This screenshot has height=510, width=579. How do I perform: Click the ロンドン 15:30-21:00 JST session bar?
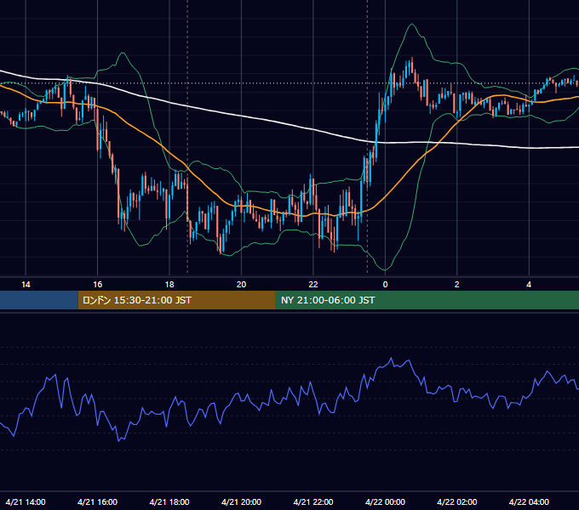177,300
